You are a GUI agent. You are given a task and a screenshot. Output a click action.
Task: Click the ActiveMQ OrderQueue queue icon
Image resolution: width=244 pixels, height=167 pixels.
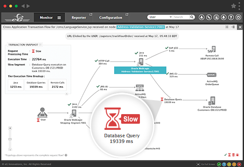[x=212, y=75]
